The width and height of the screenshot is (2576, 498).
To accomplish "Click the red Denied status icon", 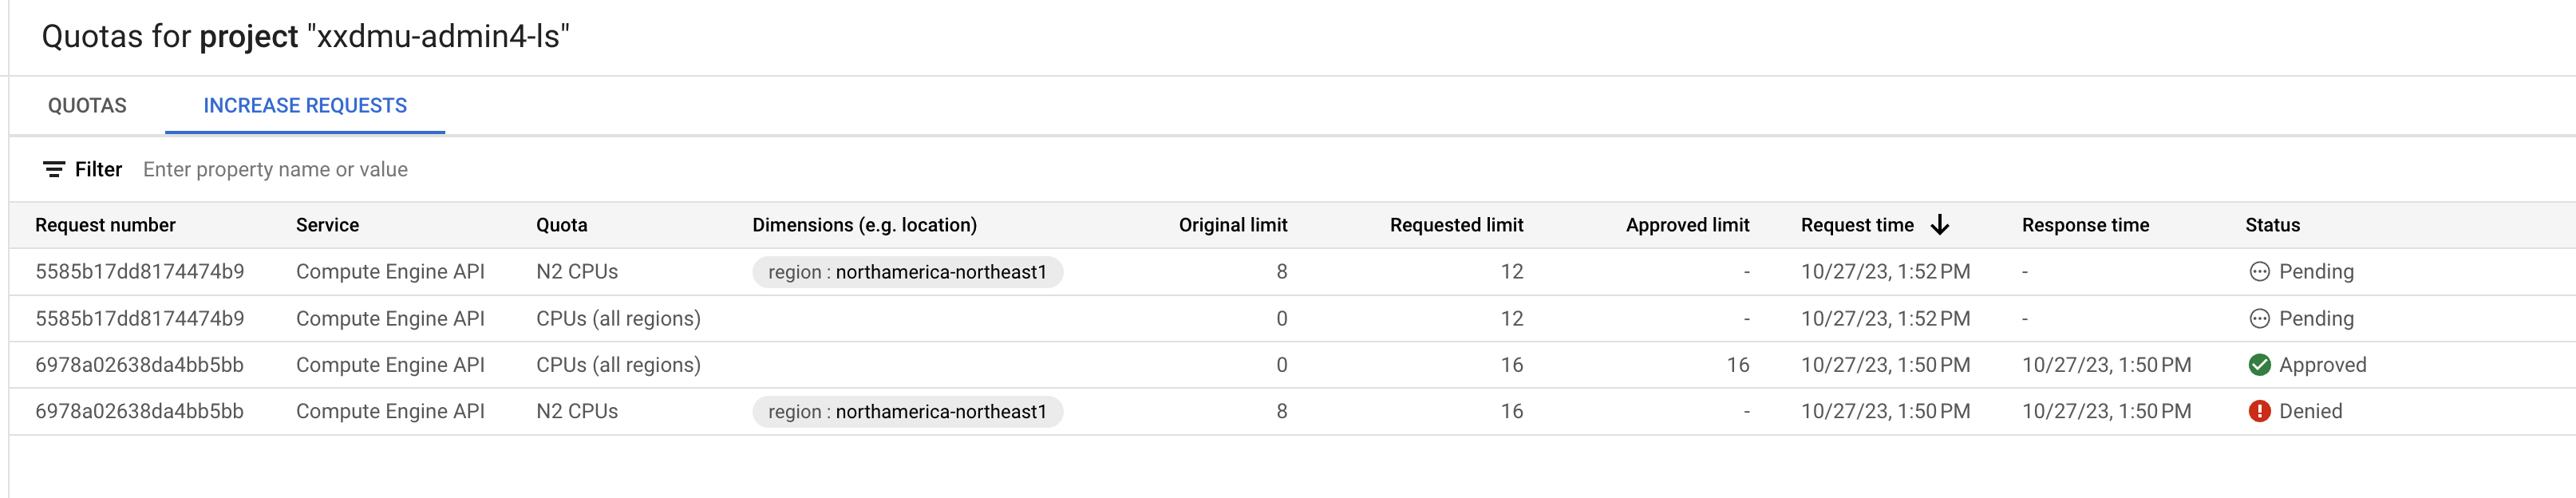I will click(x=2260, y=410).
